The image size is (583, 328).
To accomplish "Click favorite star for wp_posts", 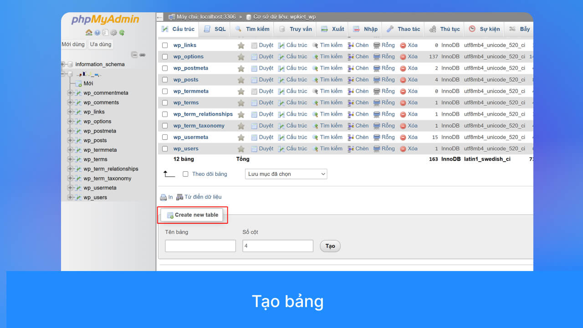I will [x=241, y=80].
